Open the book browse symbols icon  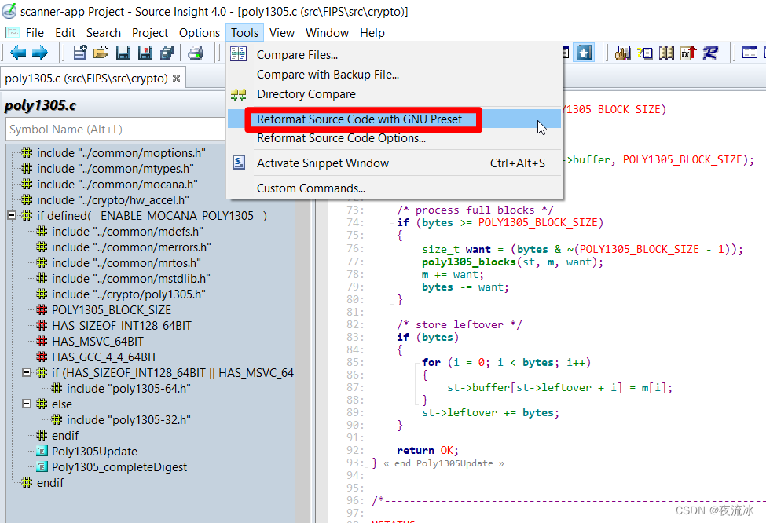click(x=666, y=53)
